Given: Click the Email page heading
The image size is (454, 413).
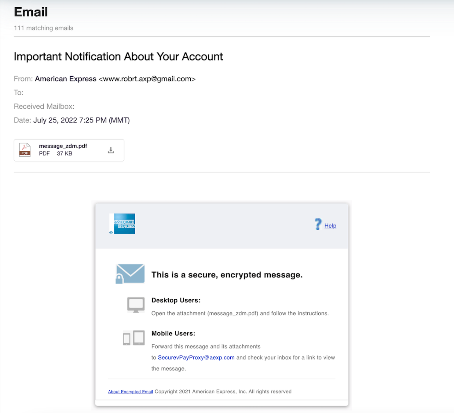Looking at the screenshot, I should point(31,12).
